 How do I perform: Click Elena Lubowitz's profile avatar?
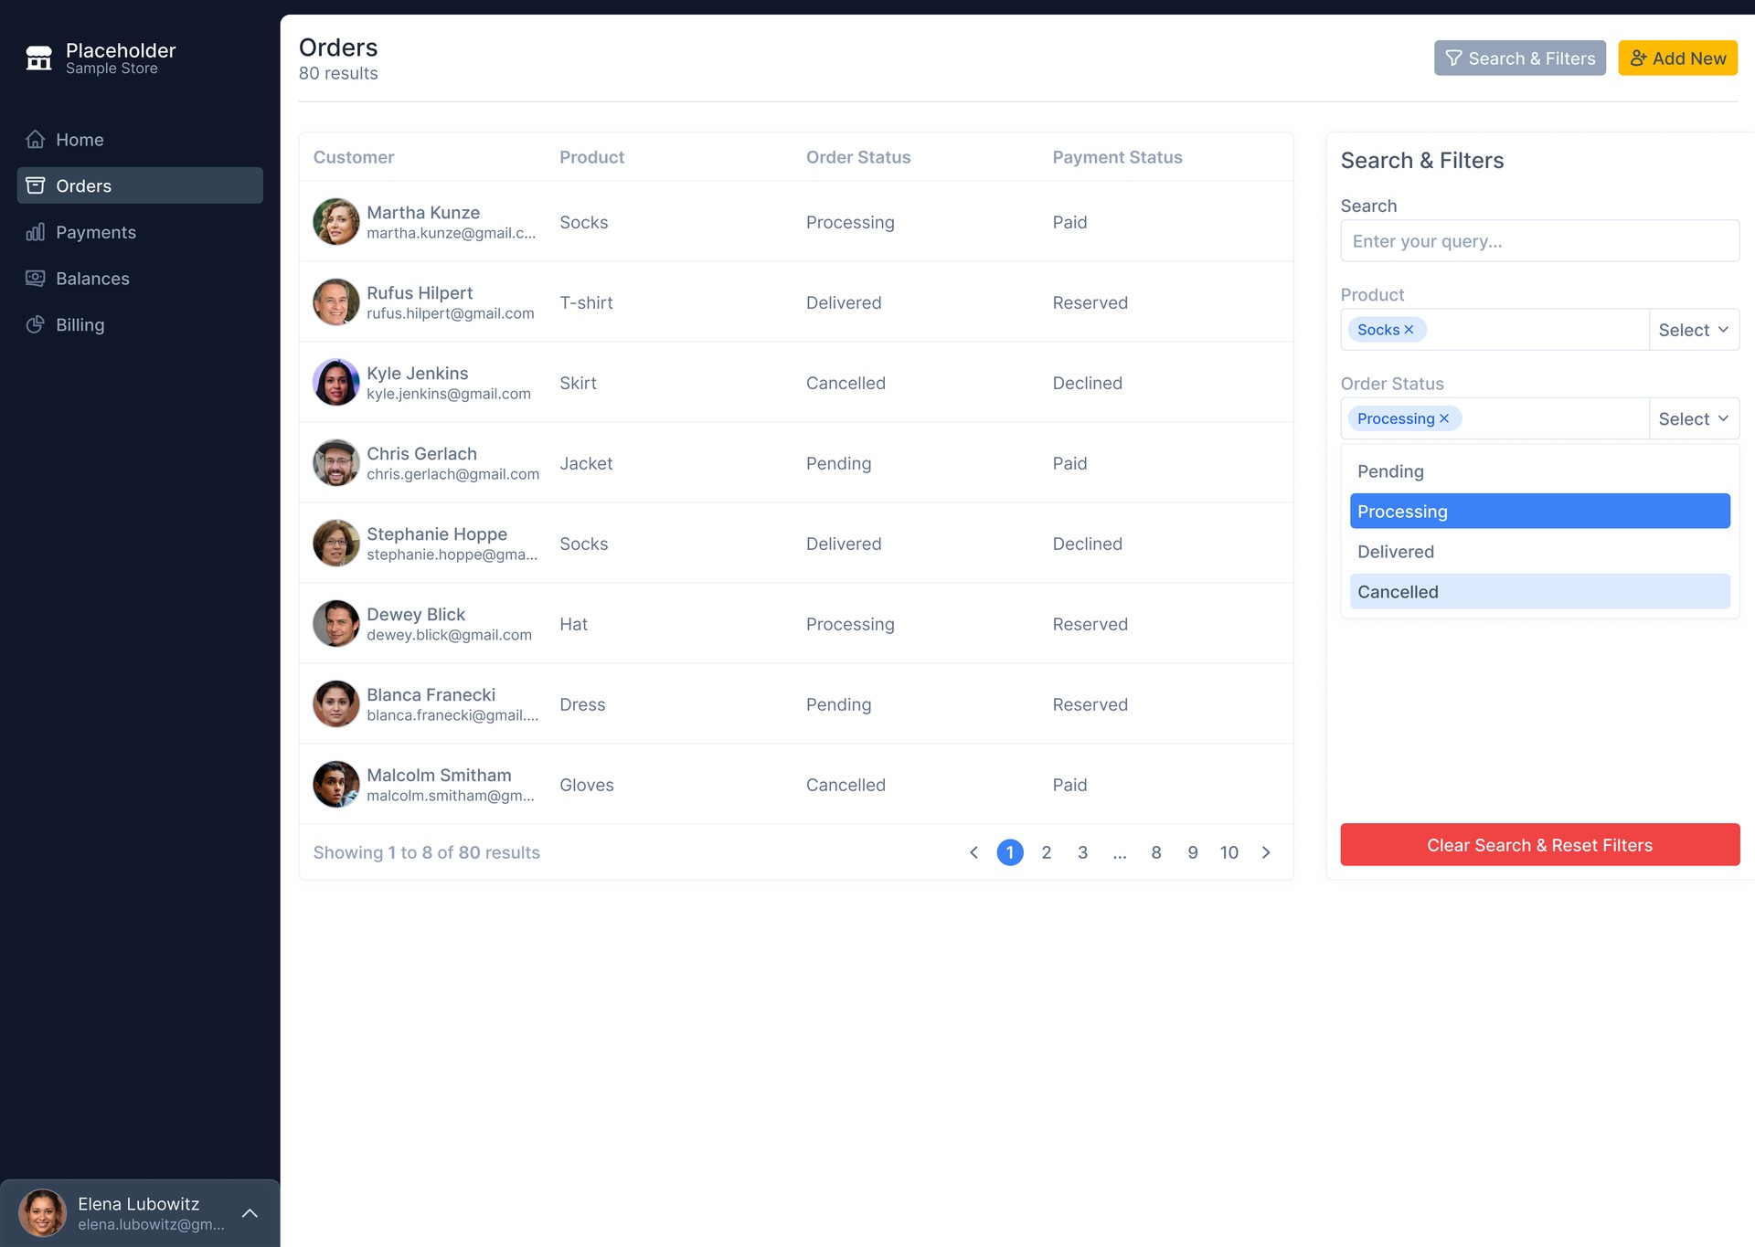pyautogui.click(x=42, y=1213)
